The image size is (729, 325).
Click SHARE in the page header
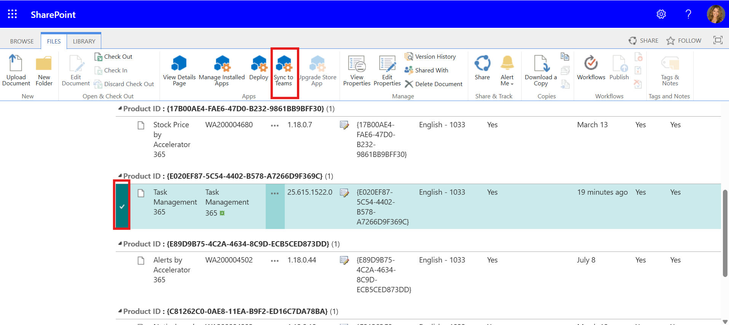[643, 41]
